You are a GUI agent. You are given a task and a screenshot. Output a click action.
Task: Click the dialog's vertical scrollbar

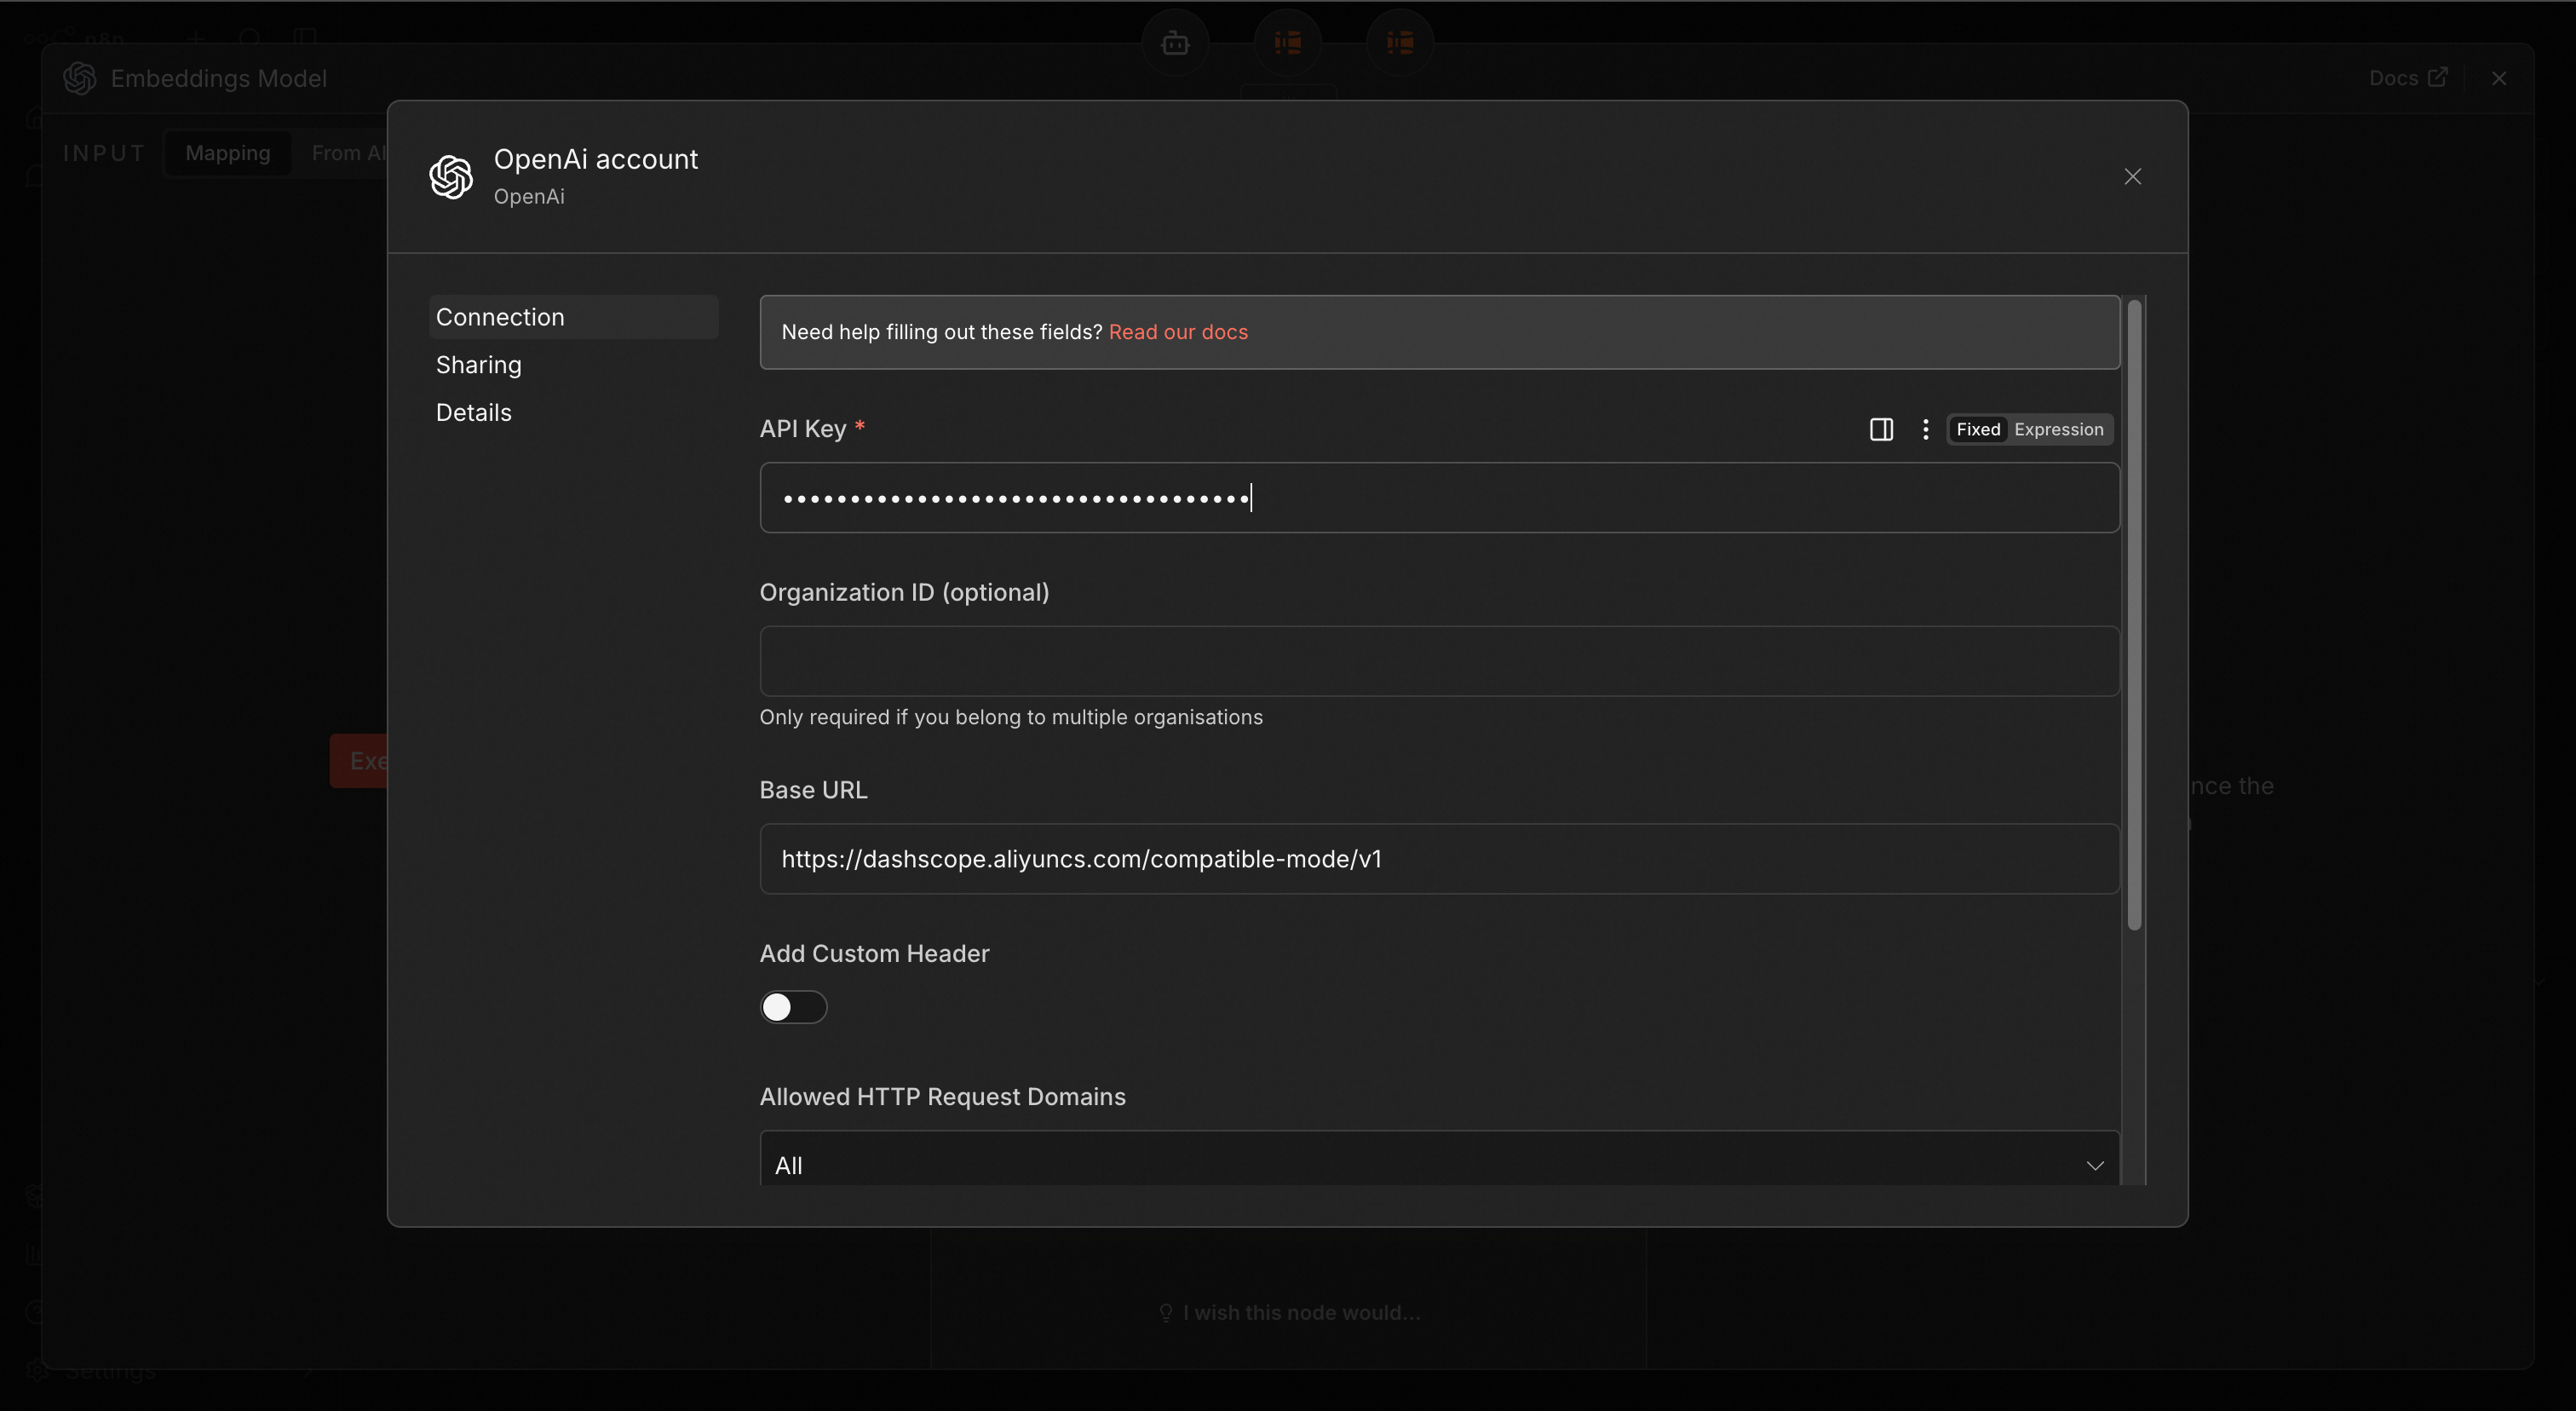2134,615
